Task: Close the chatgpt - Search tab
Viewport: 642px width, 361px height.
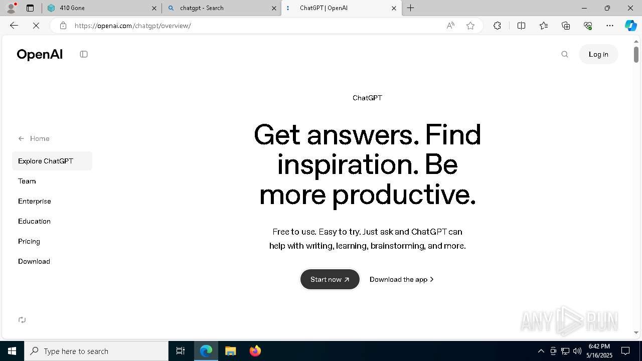Action: (x=274, y=8)
